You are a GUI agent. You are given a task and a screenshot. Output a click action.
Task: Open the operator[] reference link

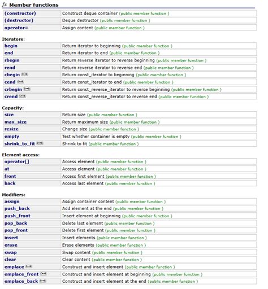[x=17, y=161]
